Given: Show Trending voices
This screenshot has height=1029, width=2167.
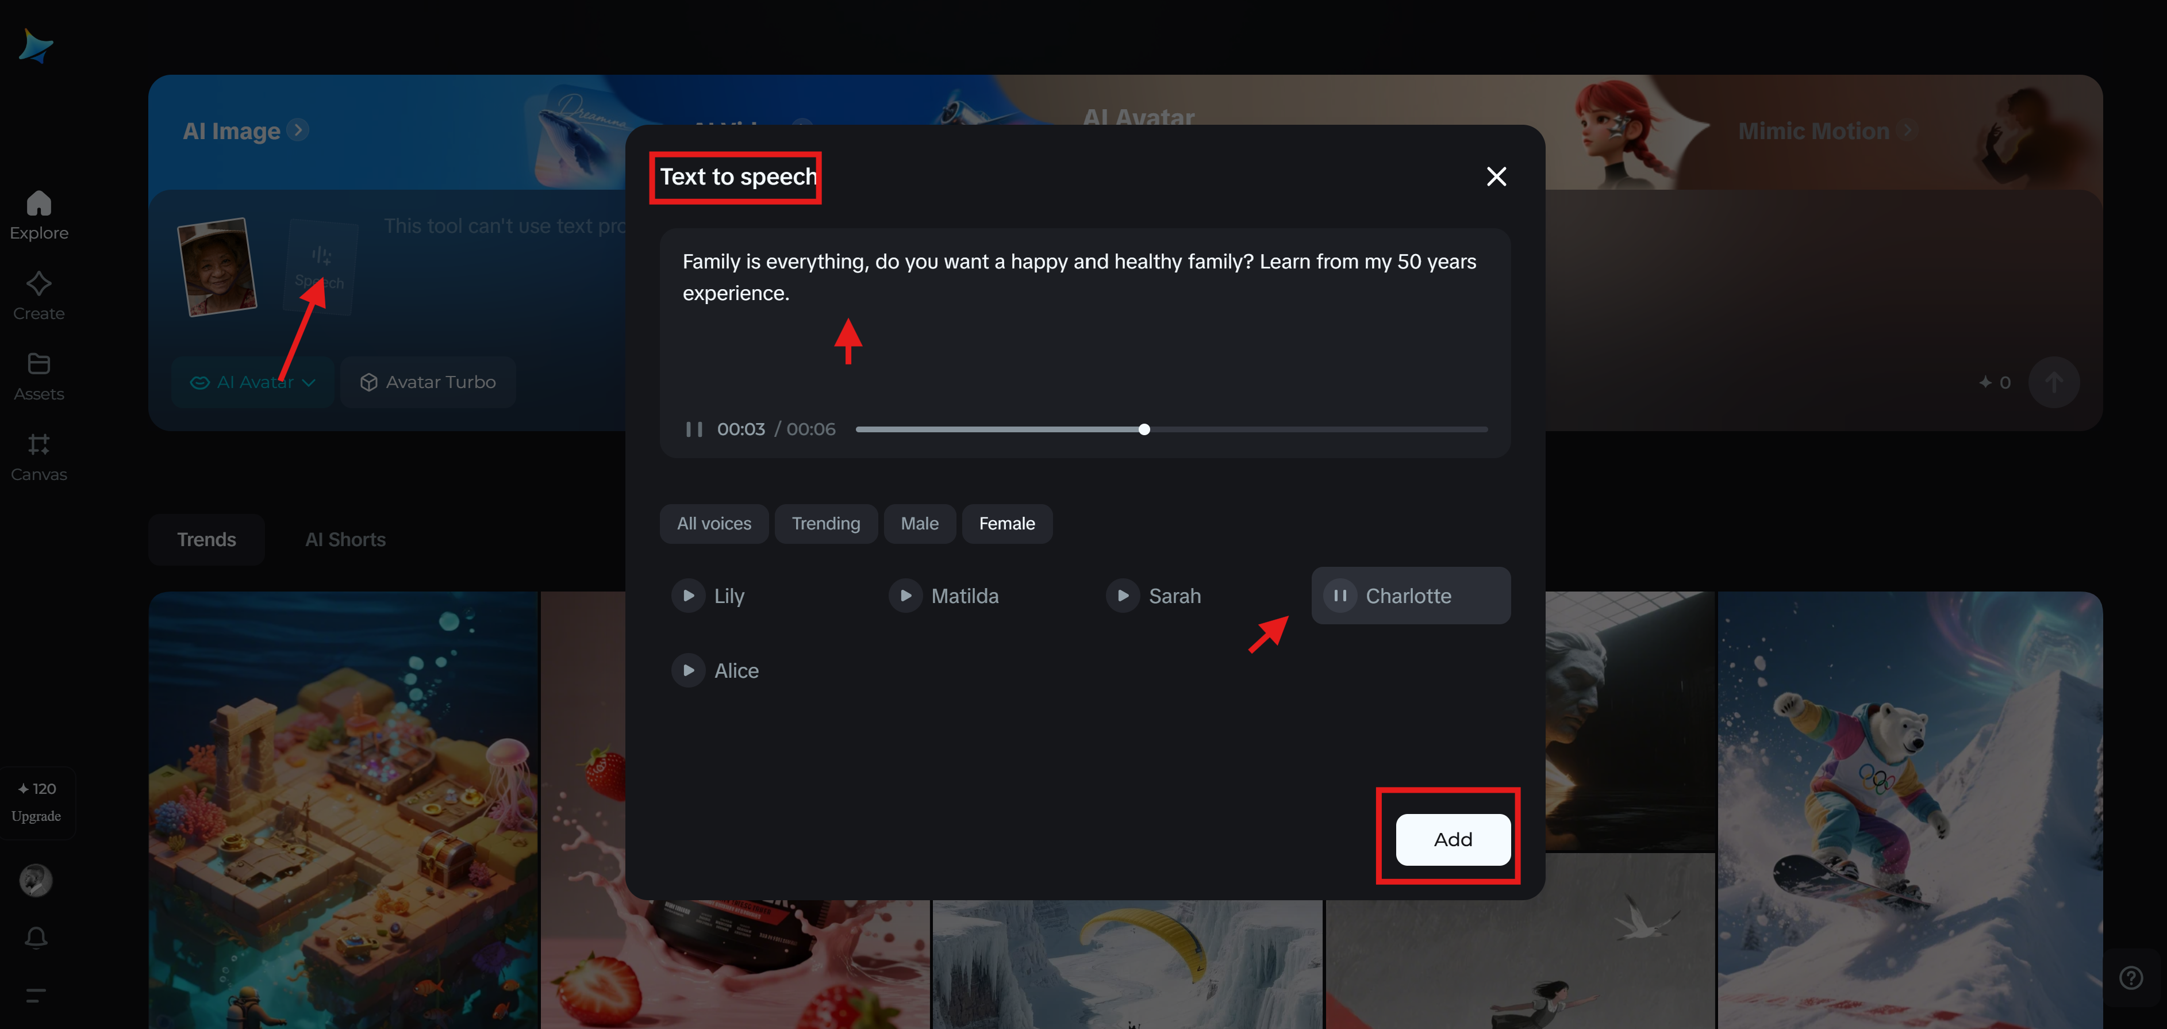Looking at the screenshot, I should point(825,523).
